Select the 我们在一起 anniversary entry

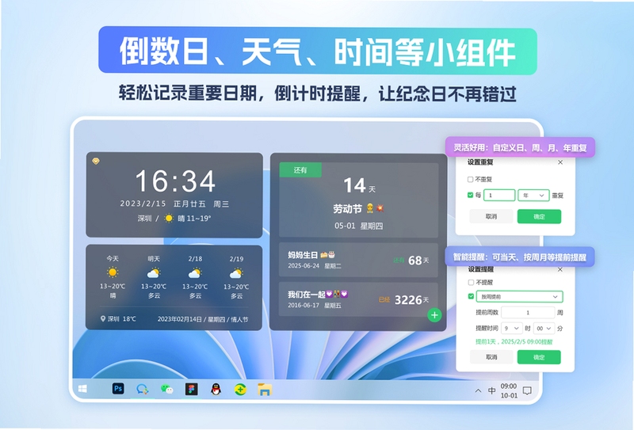[x=359, y=299]
